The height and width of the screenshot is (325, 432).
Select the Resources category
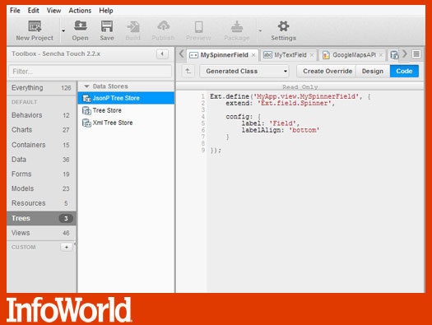(41, 203)
